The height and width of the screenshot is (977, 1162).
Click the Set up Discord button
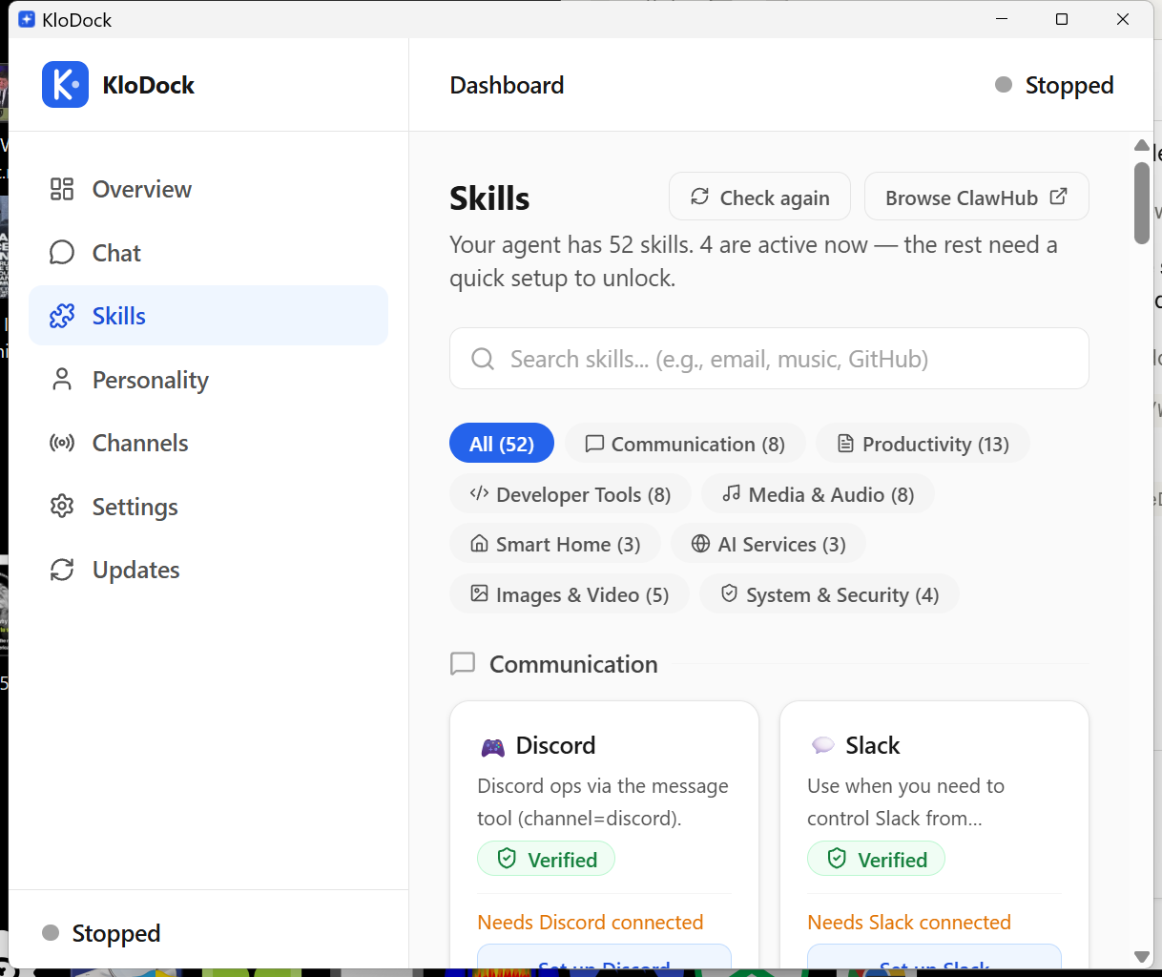pyautogui.click(x=604, y=964)
